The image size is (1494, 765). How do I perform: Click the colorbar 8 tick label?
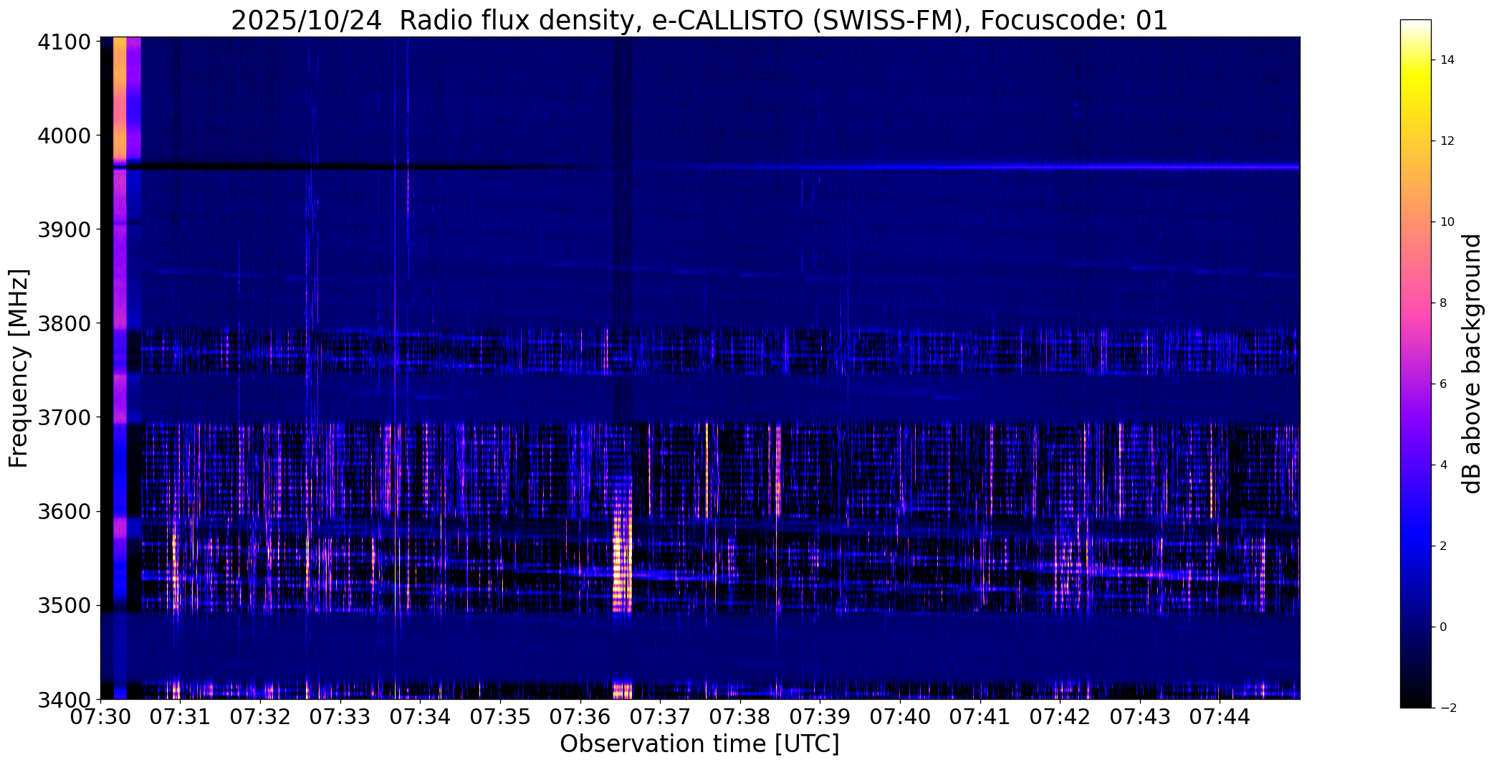pos(1444,303)
